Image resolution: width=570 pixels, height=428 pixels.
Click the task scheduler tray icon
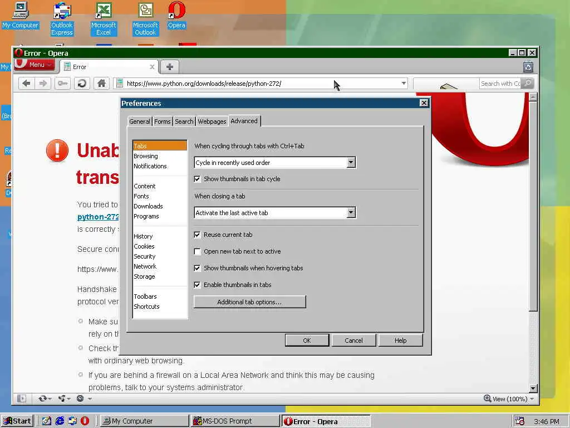pyautogui.click(x=519, y=421)
